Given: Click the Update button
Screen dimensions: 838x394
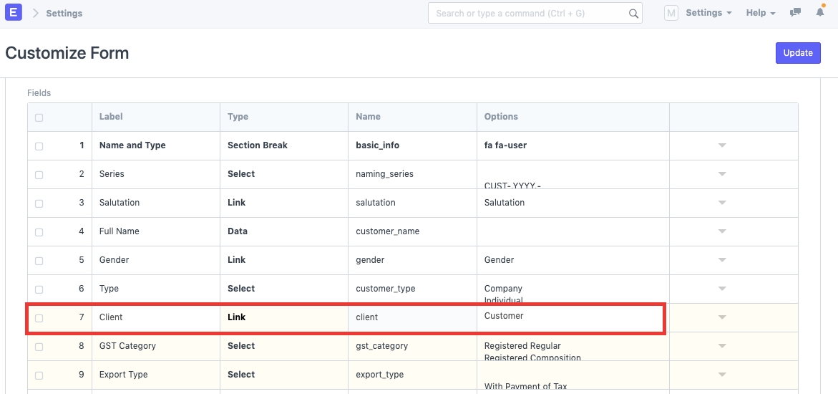Looking at the screenshot, I should point(797,53).
